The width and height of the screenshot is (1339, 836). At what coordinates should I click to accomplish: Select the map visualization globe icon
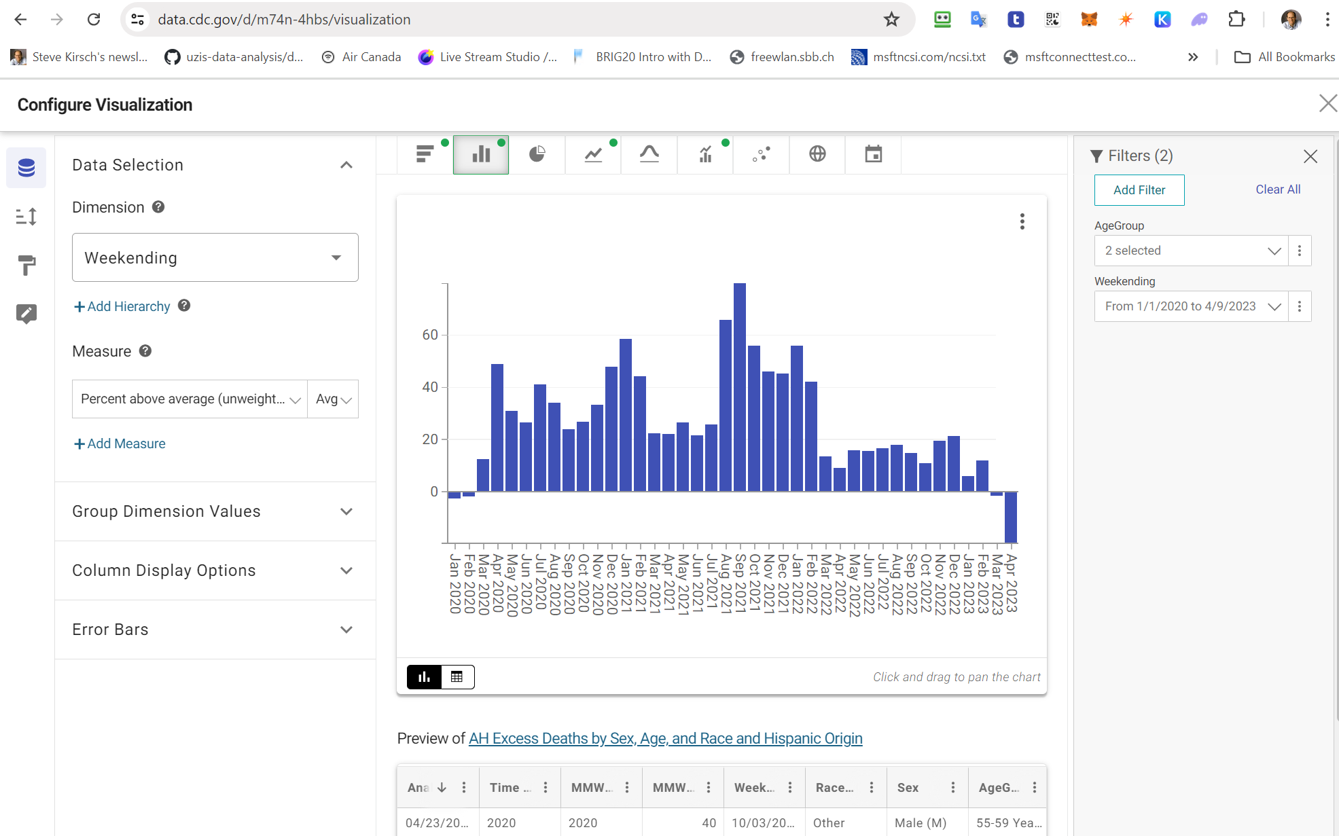(x=817, y=154)
